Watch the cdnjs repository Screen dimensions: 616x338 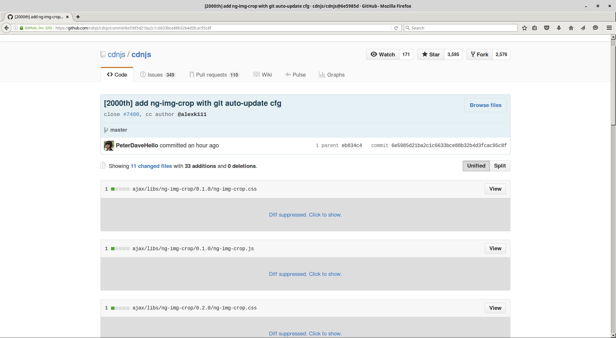[383, 54]
